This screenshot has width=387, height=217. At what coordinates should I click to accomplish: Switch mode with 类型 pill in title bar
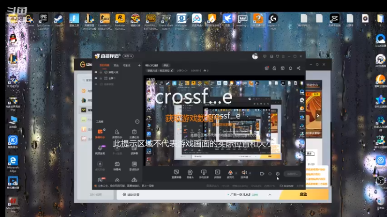pos(128,56)
